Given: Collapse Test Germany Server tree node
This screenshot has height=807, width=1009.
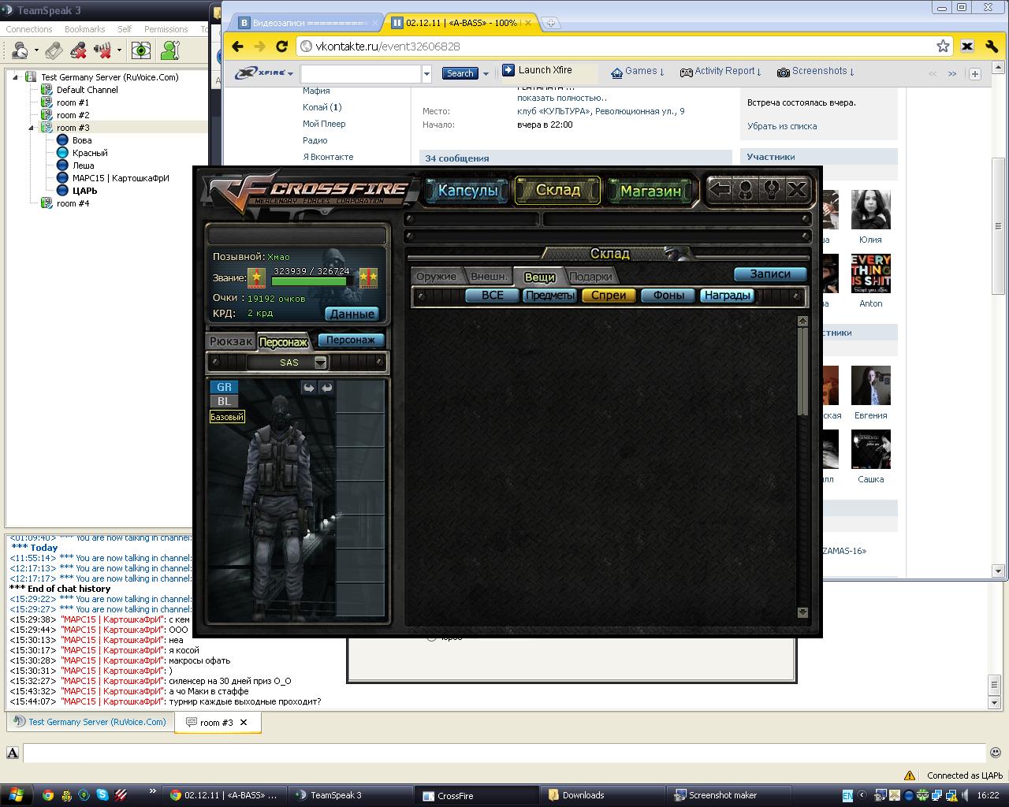Looking at the screenshot, I should tap(15, 77).
